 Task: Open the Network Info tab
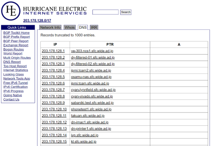(50, 28)
